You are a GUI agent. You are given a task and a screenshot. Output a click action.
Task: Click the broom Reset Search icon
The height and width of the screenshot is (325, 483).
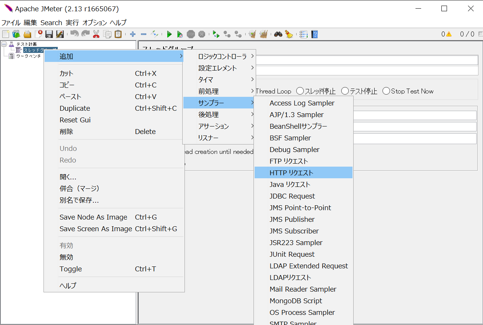coord(288,34)
